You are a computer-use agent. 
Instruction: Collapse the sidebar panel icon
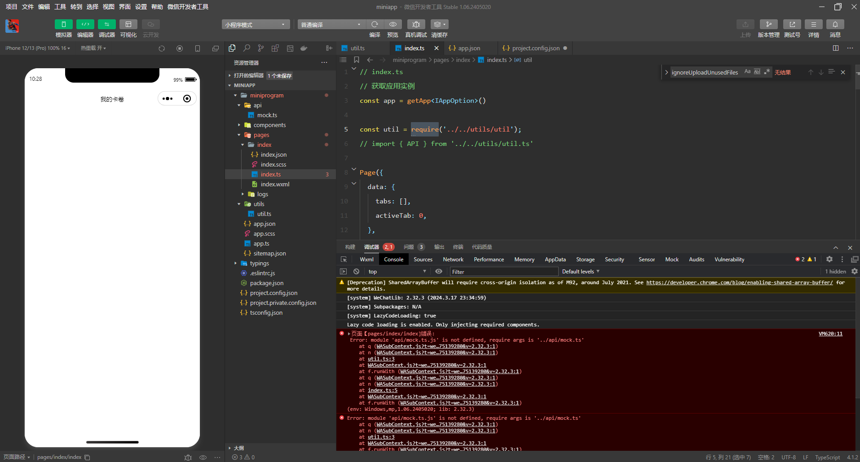coord(329,48)
